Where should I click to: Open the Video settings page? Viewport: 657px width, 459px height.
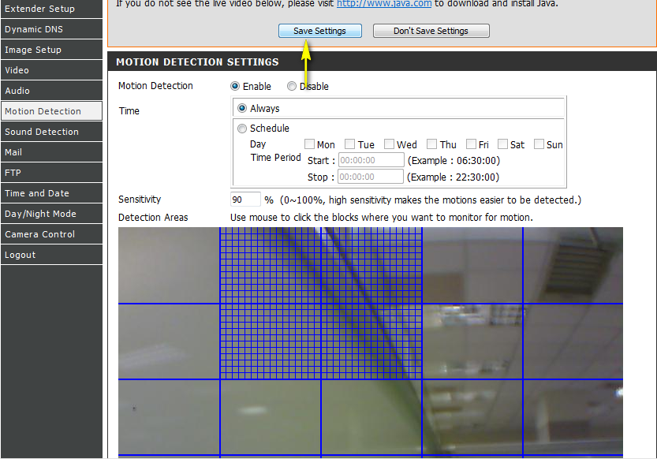pyautogui.click(x=51, y=70)
